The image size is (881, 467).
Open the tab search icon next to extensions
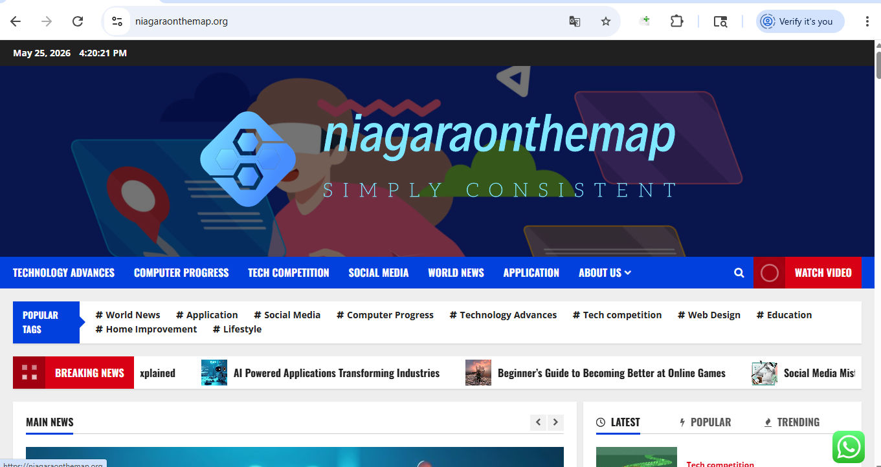coord(720,21)
